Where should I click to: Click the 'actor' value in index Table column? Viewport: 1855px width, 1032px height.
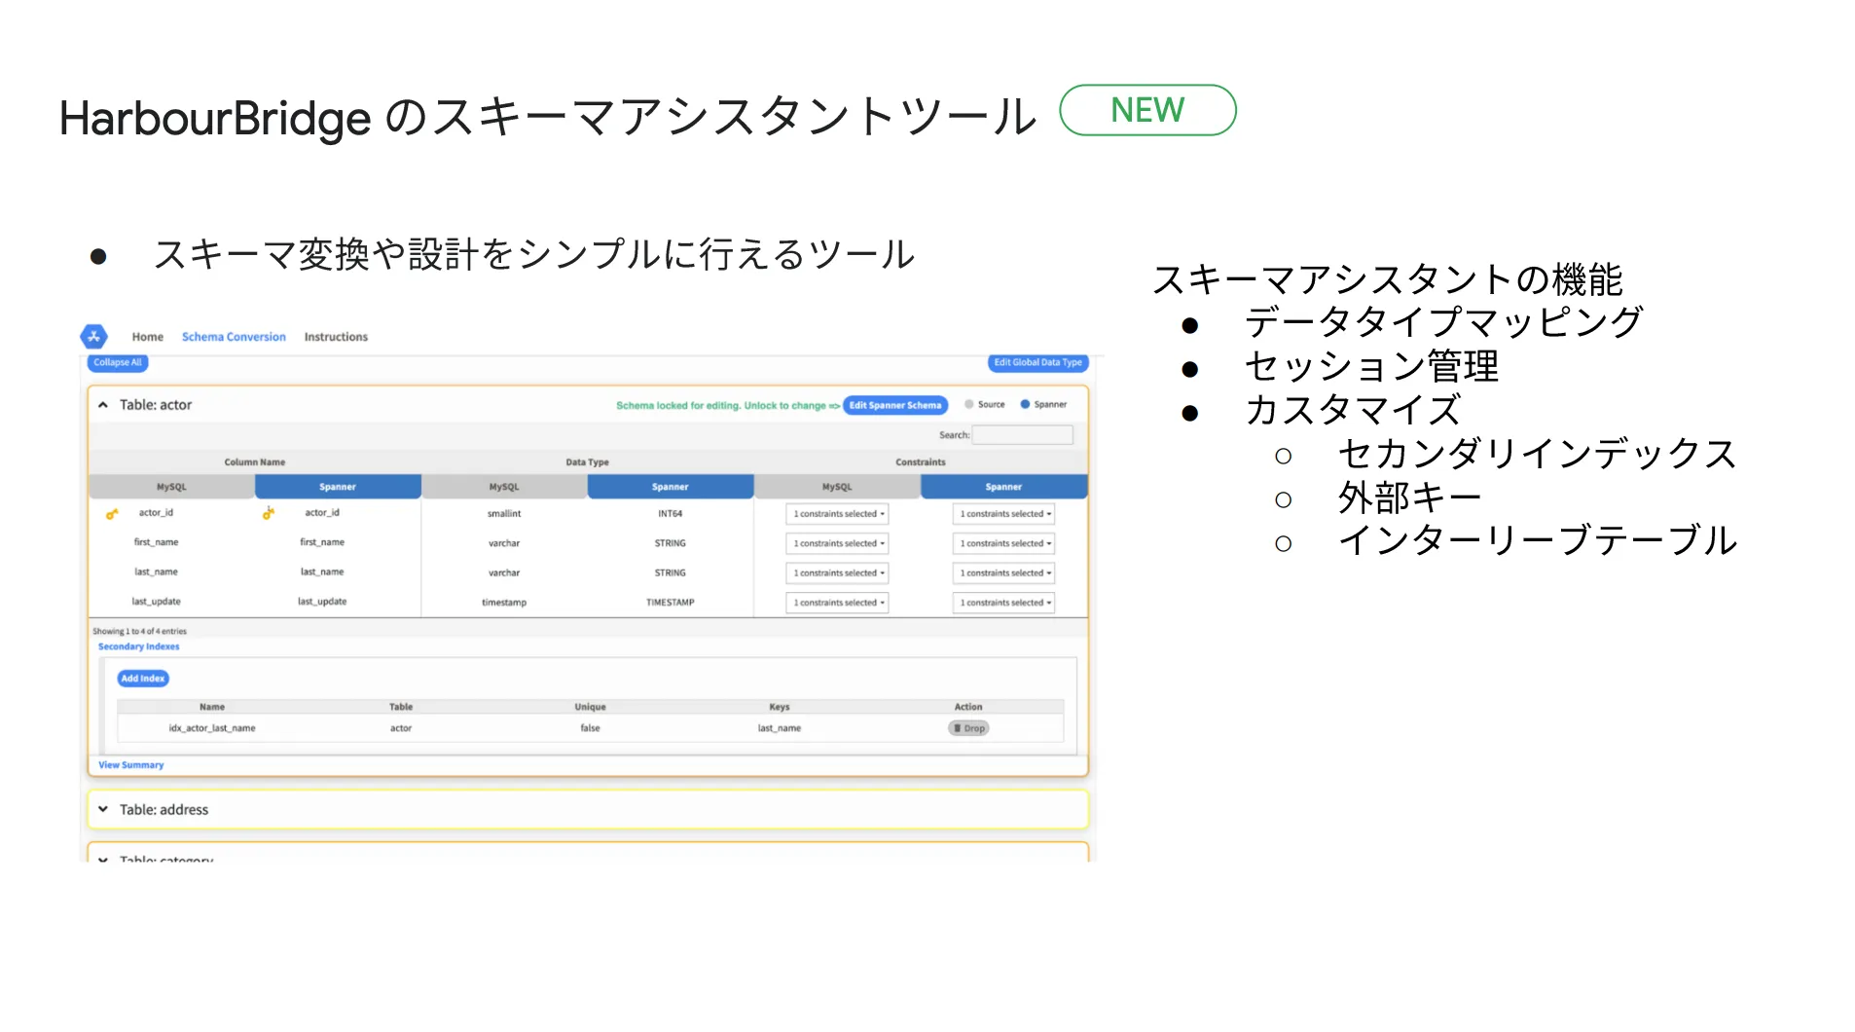[x=401, y=728]
